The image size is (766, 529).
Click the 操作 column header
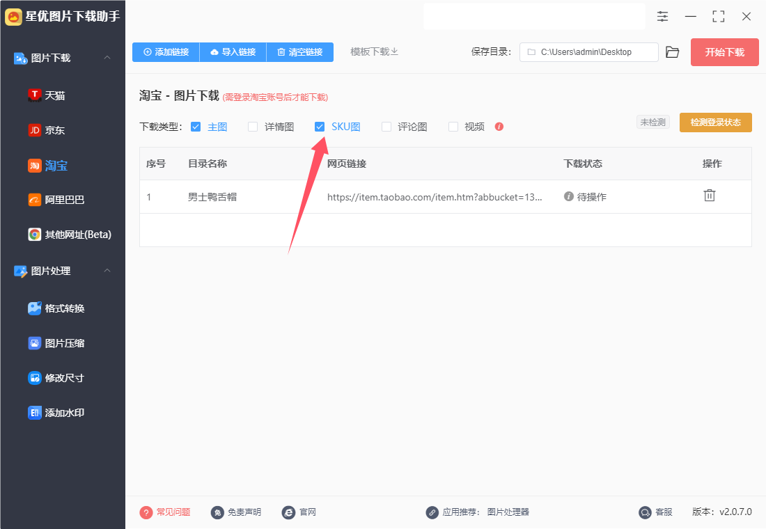(712, 164)
